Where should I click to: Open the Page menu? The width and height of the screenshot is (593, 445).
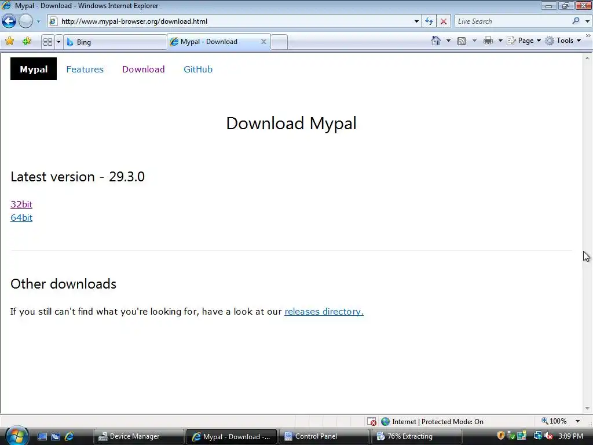pos(524,41)
